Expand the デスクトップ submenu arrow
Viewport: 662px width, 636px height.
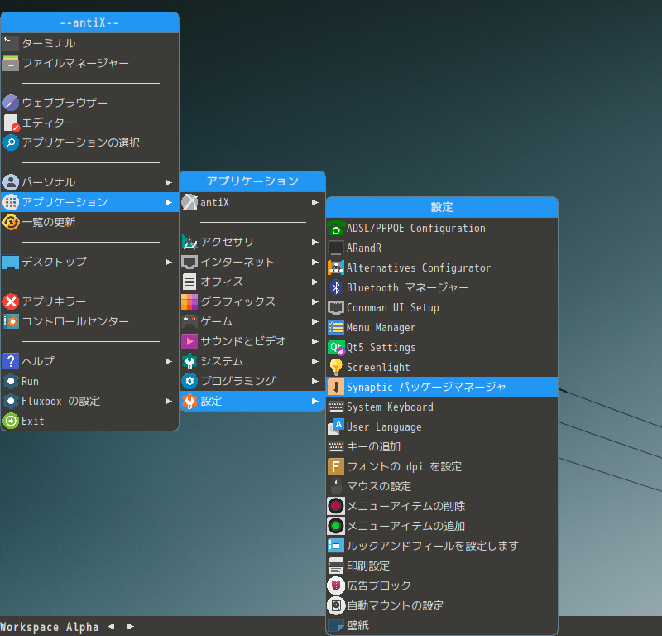[x=169, y=262]
